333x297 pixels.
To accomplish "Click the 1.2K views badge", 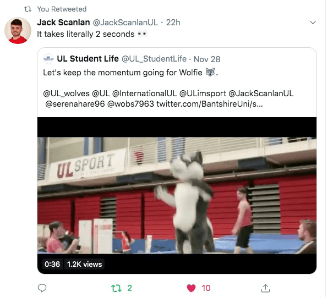I will click(85, 264).
